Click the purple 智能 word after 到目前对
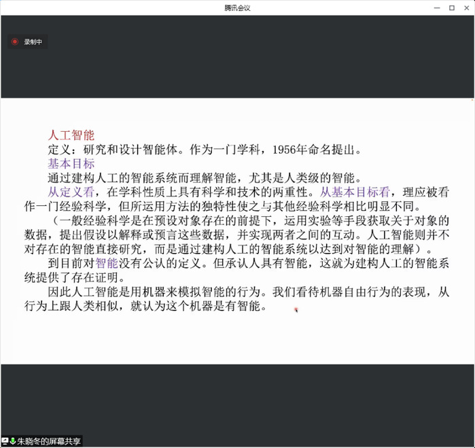The height and width of the screenshot is (448, 475). pos(106,262)
